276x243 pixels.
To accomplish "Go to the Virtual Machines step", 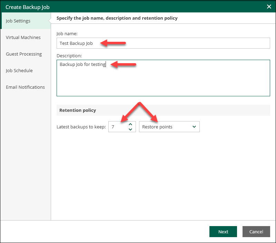I will coord(26,37).
